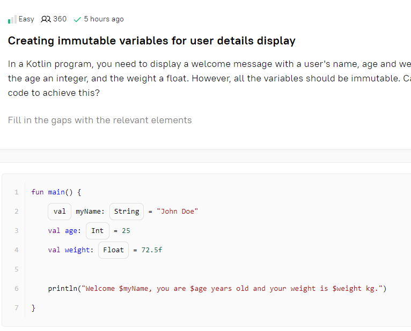The height and width of the screenshot is (331, 411).
Task: Click the green difficulty bars icon
Action: [12, 19]
